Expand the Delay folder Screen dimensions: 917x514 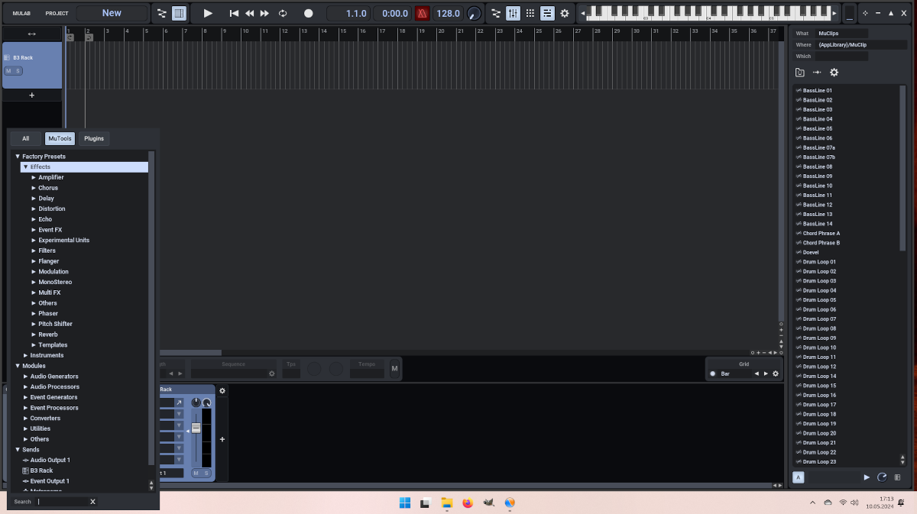[34, 199]
